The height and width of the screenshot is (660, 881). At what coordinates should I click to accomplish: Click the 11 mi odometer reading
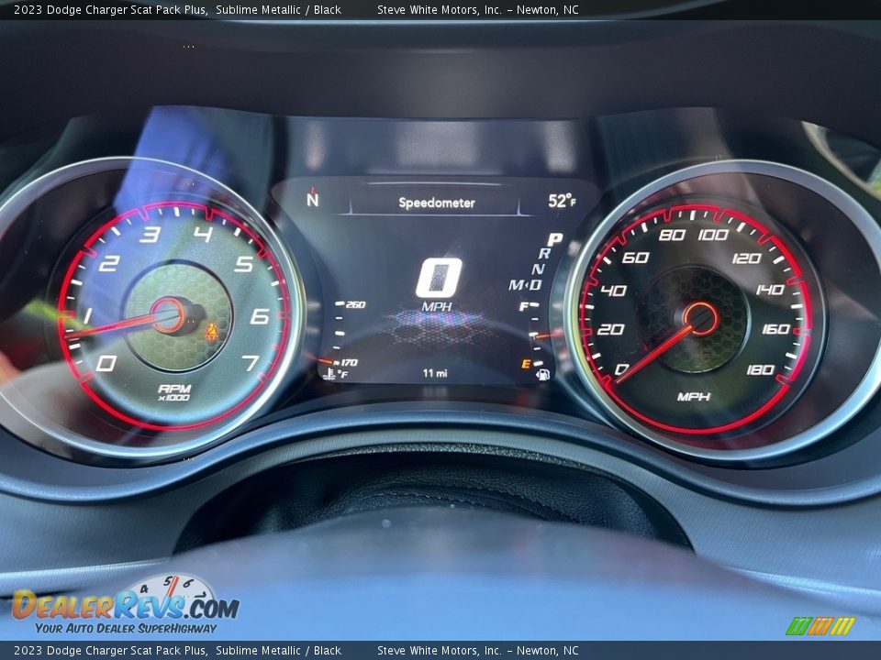(435, 373)
